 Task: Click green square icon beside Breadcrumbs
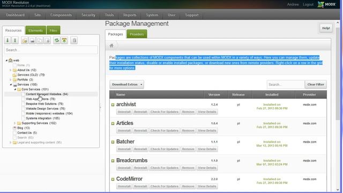[x=113, y=161]
